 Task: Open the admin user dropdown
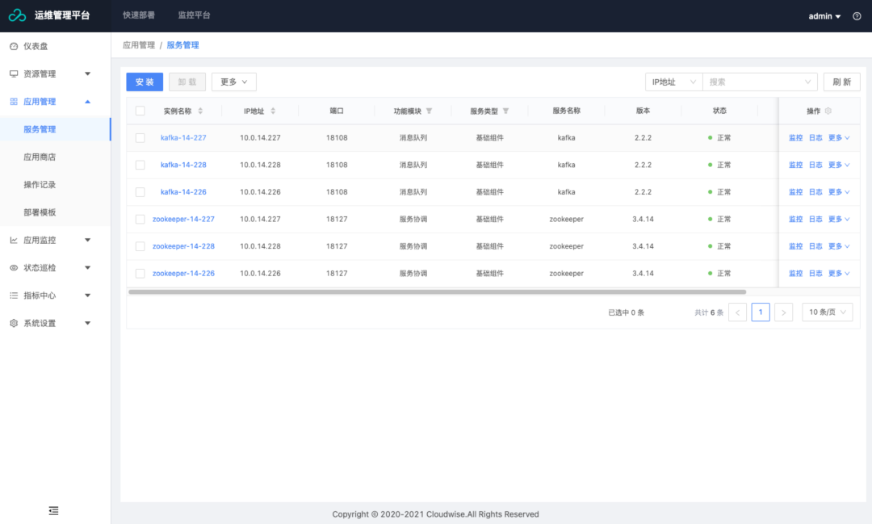(x=824, y=16)
